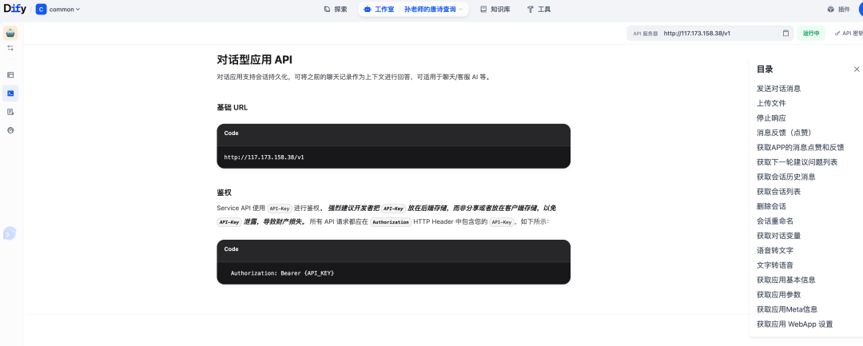The width and height of the screenshot is (863, 346).
Task: Click the blue C workspace avatar
Action: (41, 10)
